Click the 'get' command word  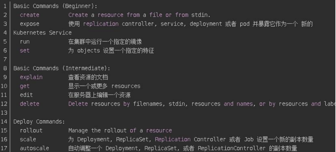25,86
